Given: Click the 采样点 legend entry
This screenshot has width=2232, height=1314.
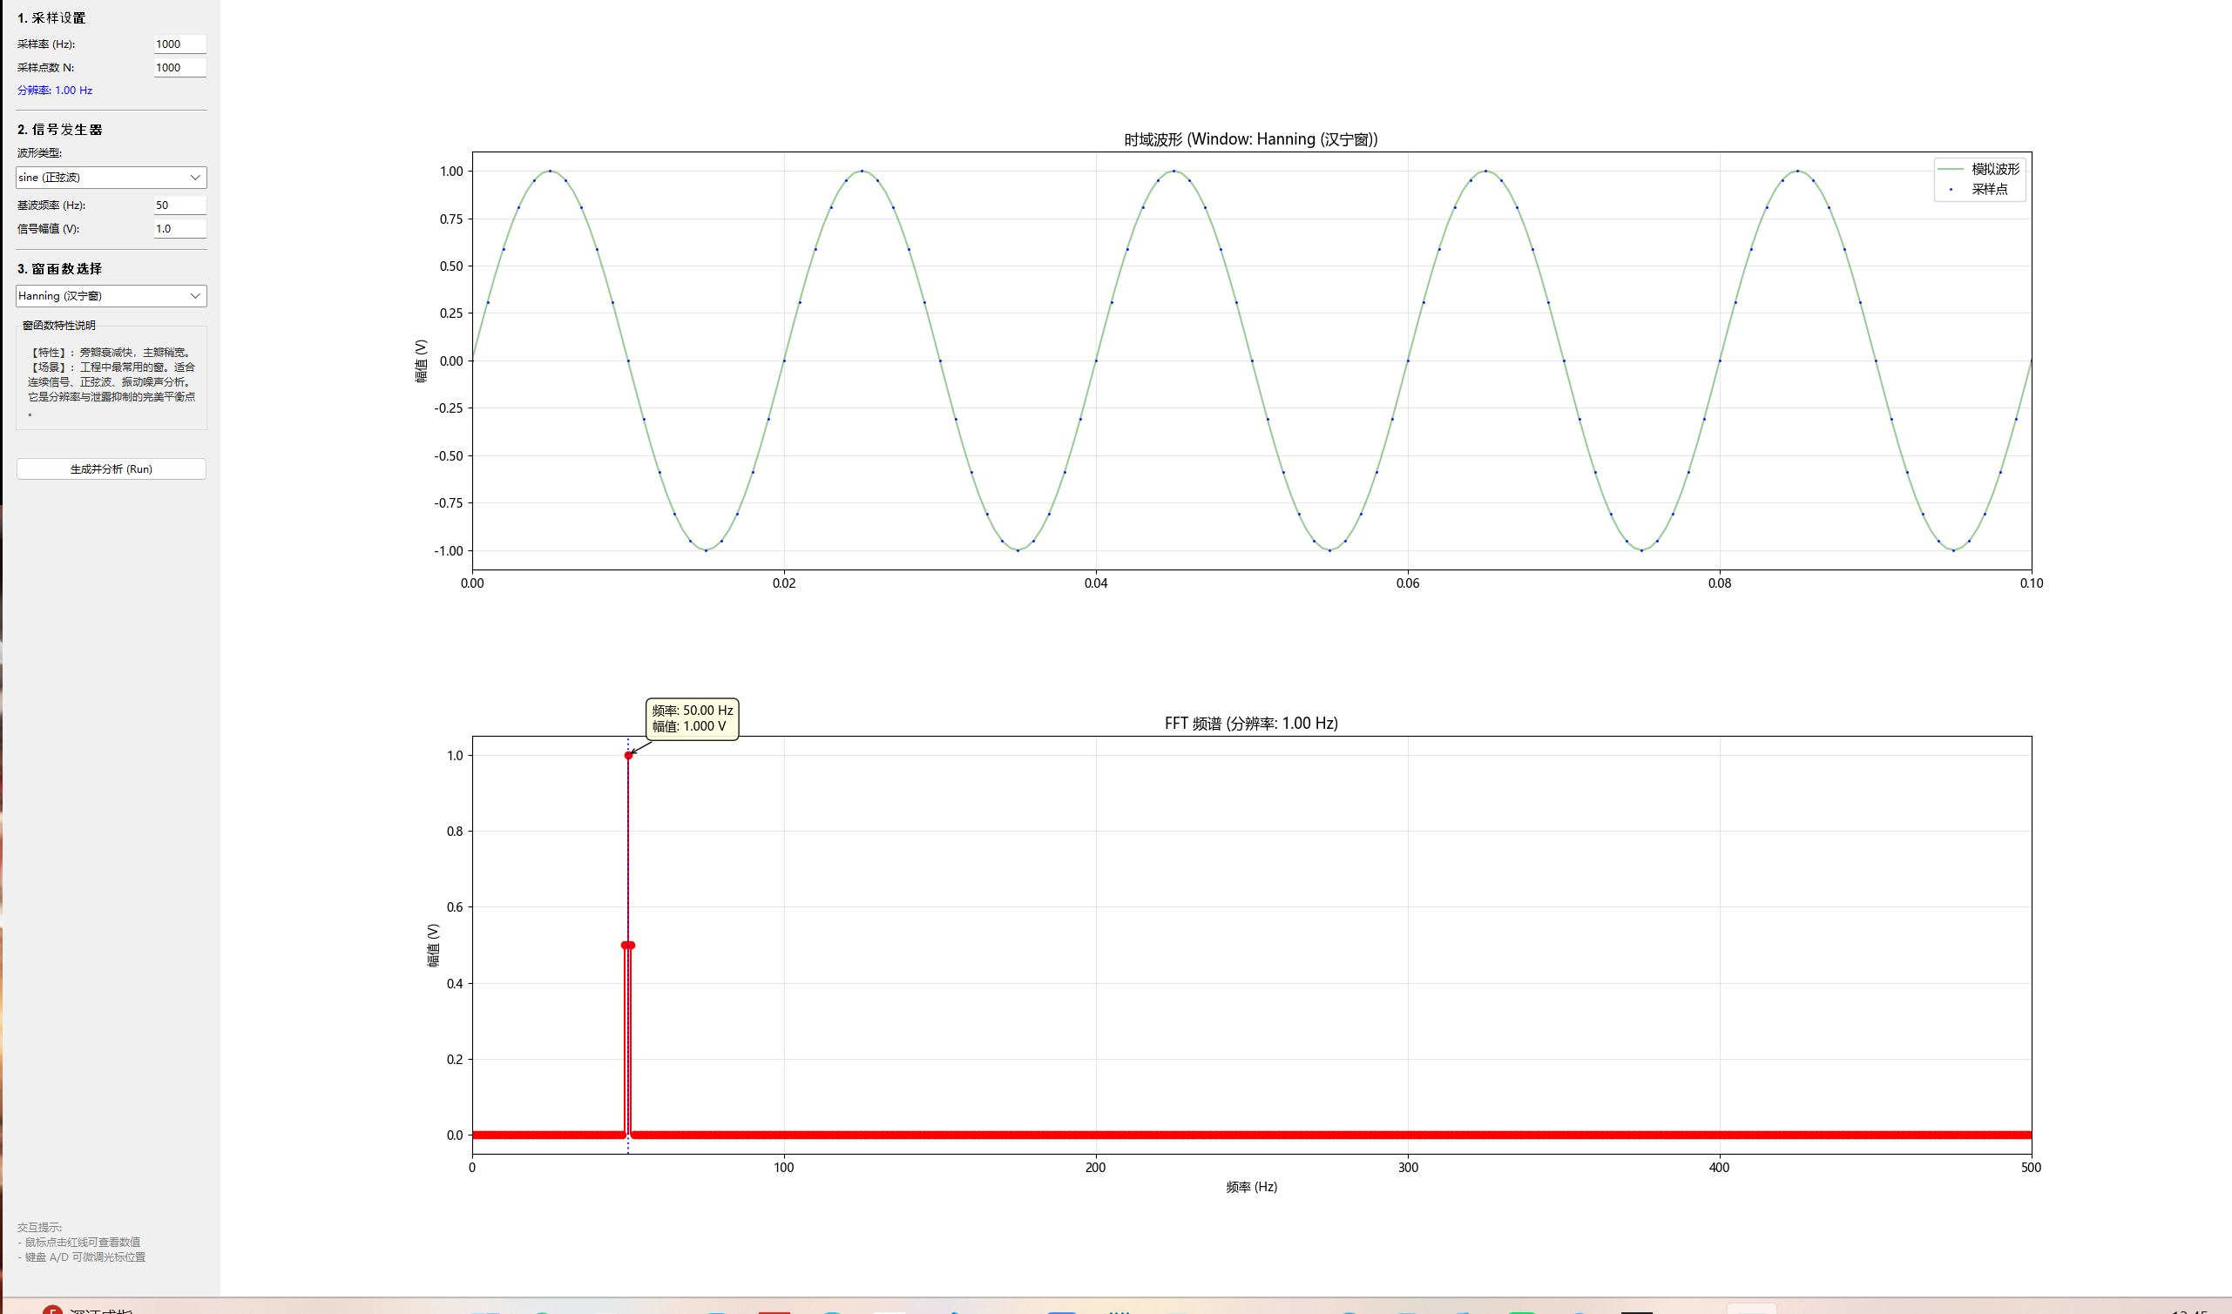Looking at the screenshot, I should (x=1988, y=190).
